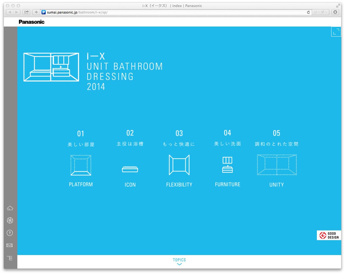The image size is (345, 274).
Task: Click the 2014 title text
Action: pos(96,87)
